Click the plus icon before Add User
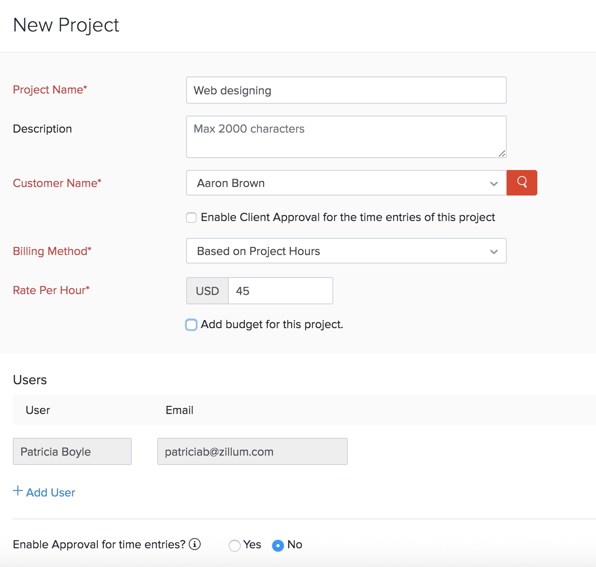Screen dimensions: 596x567 [x=18, y=491]
